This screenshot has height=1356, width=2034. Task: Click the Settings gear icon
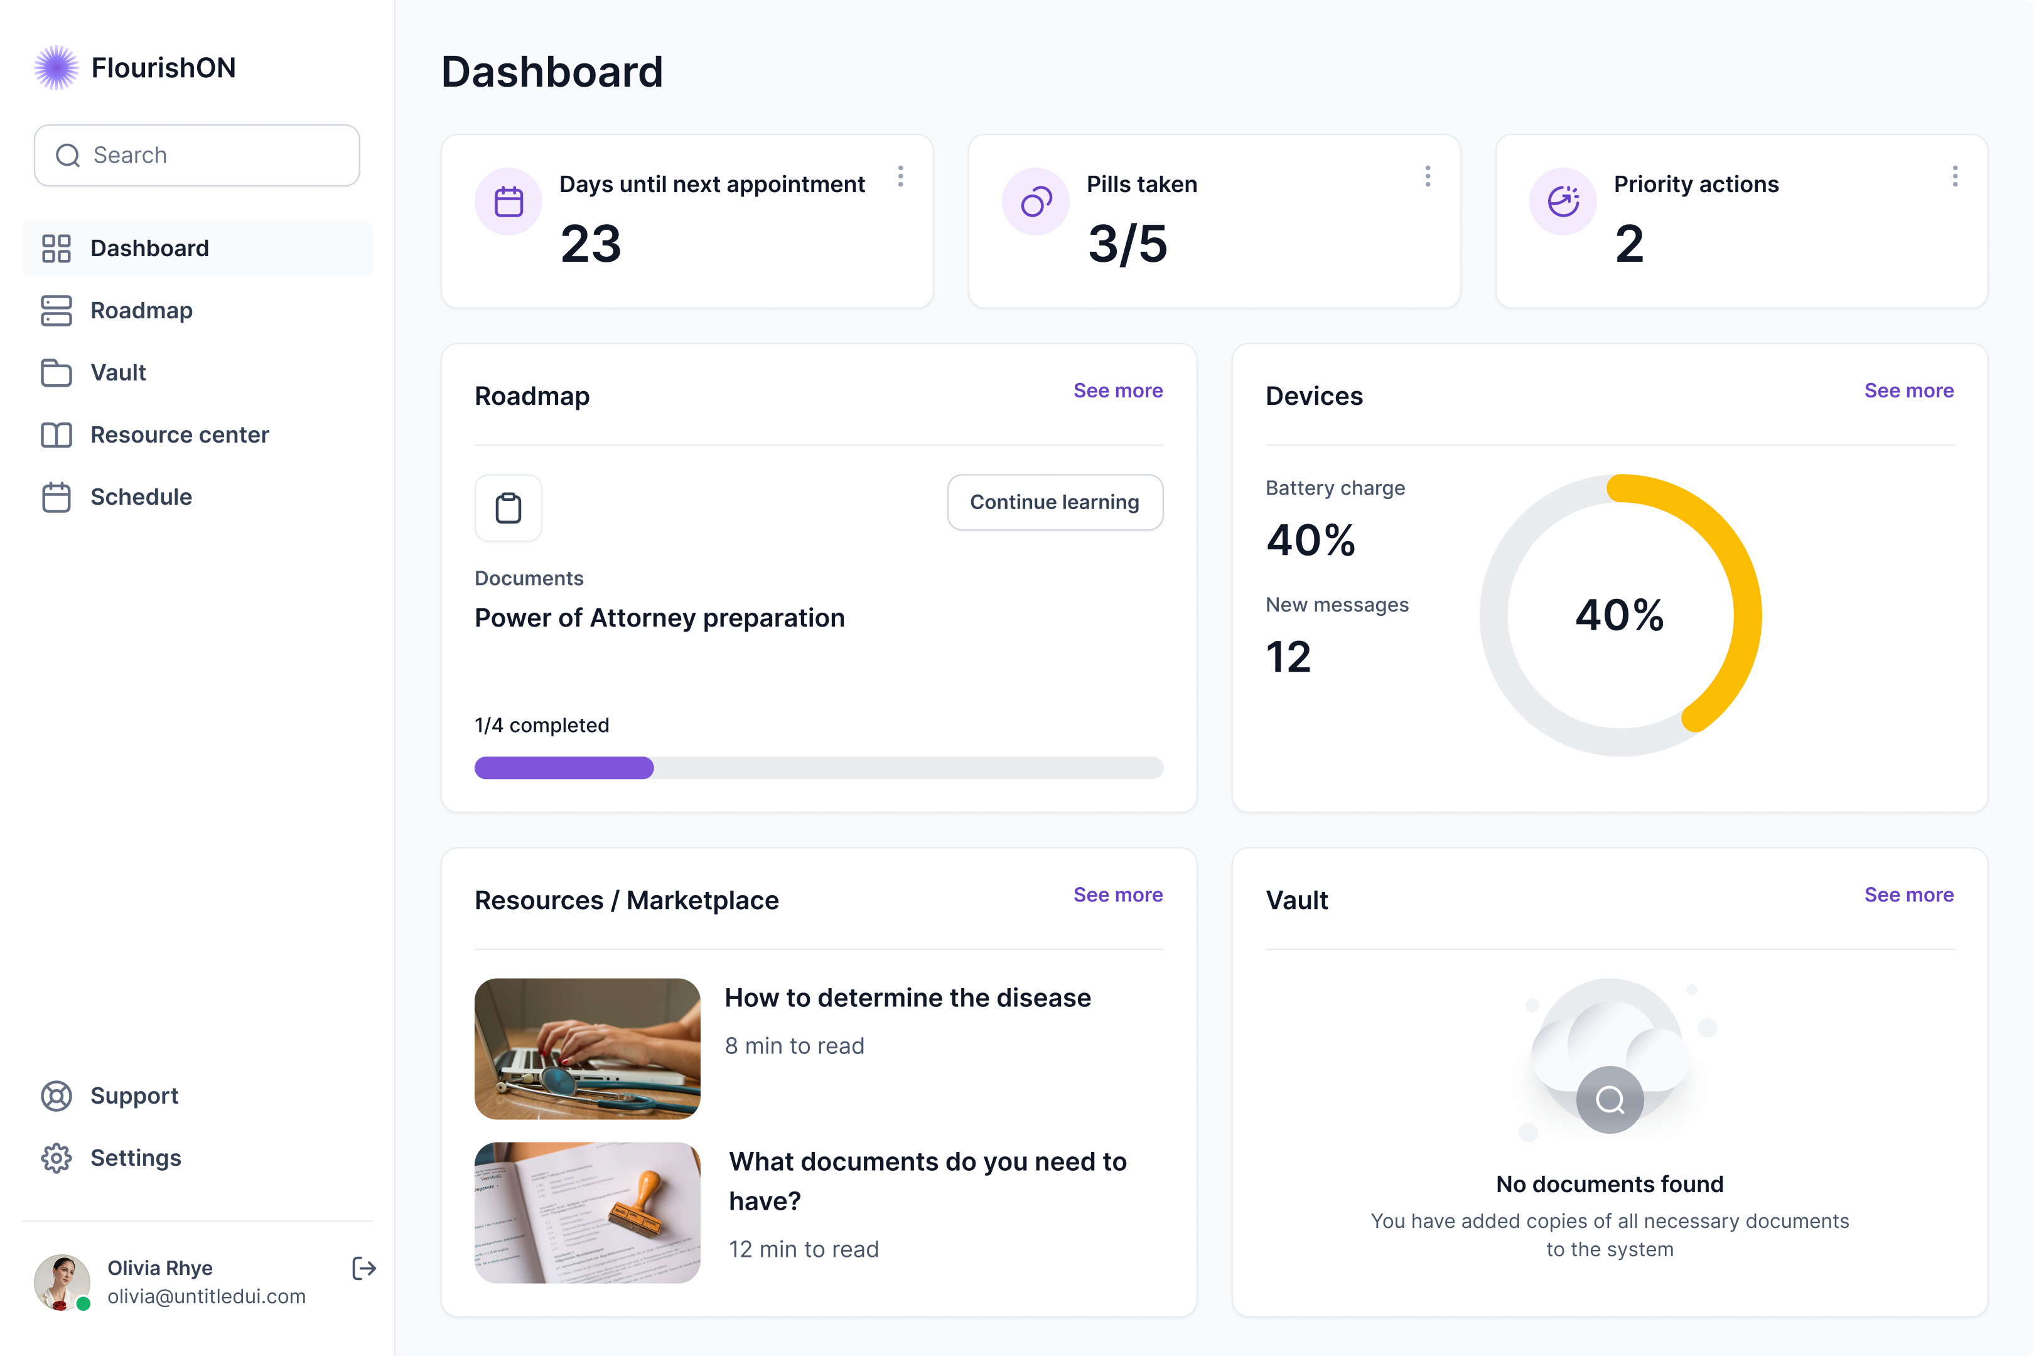(x=56, y=1158)
